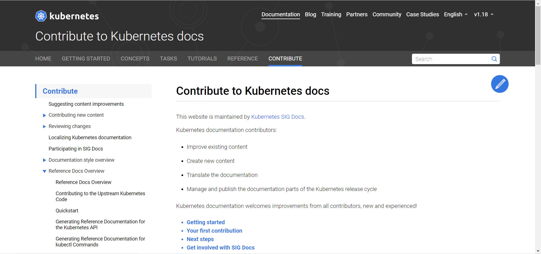The height and width of the screenshot is (254, 541).
Task: Open Blog in top navigation
Action: (311, 14)
